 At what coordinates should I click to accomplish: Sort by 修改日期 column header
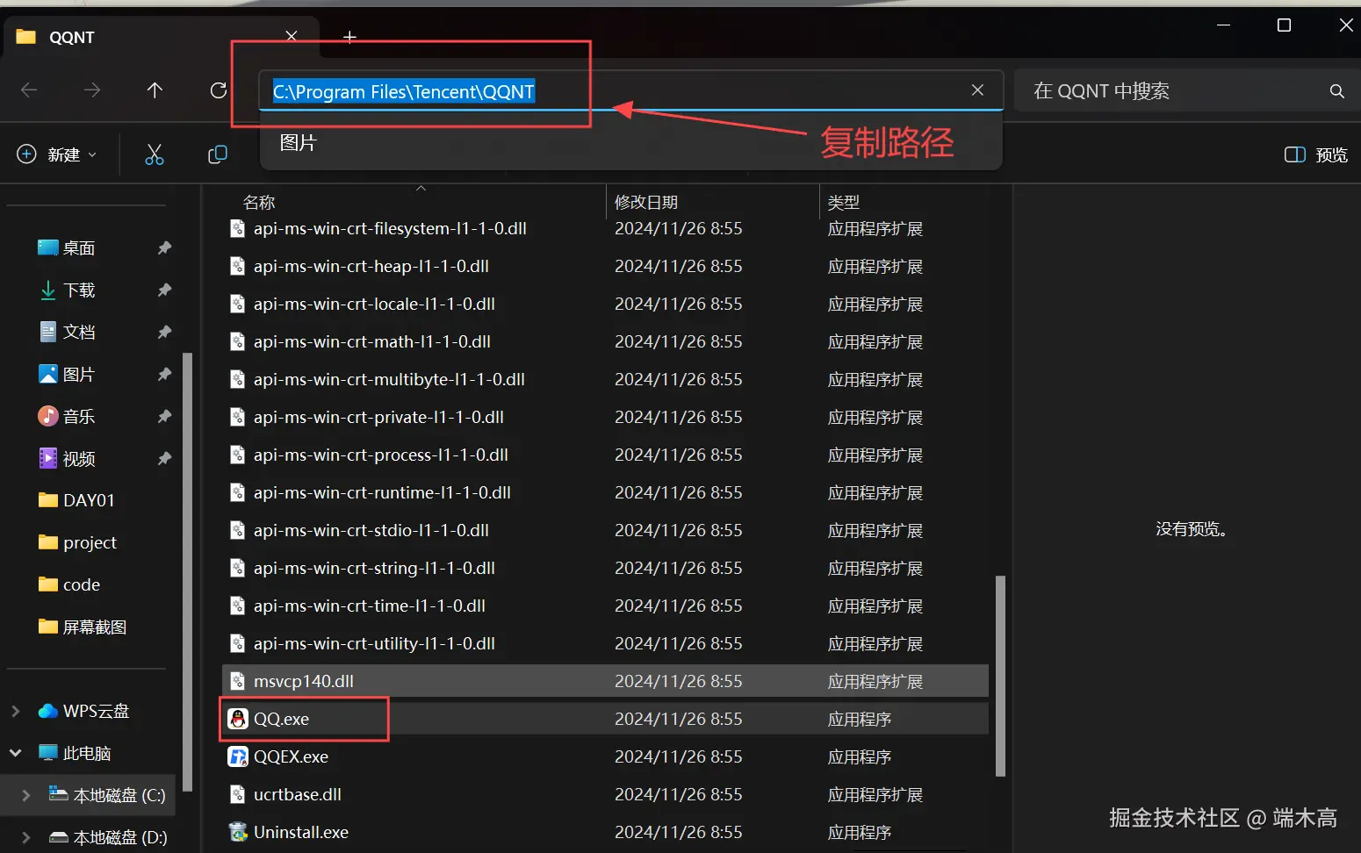646,203
